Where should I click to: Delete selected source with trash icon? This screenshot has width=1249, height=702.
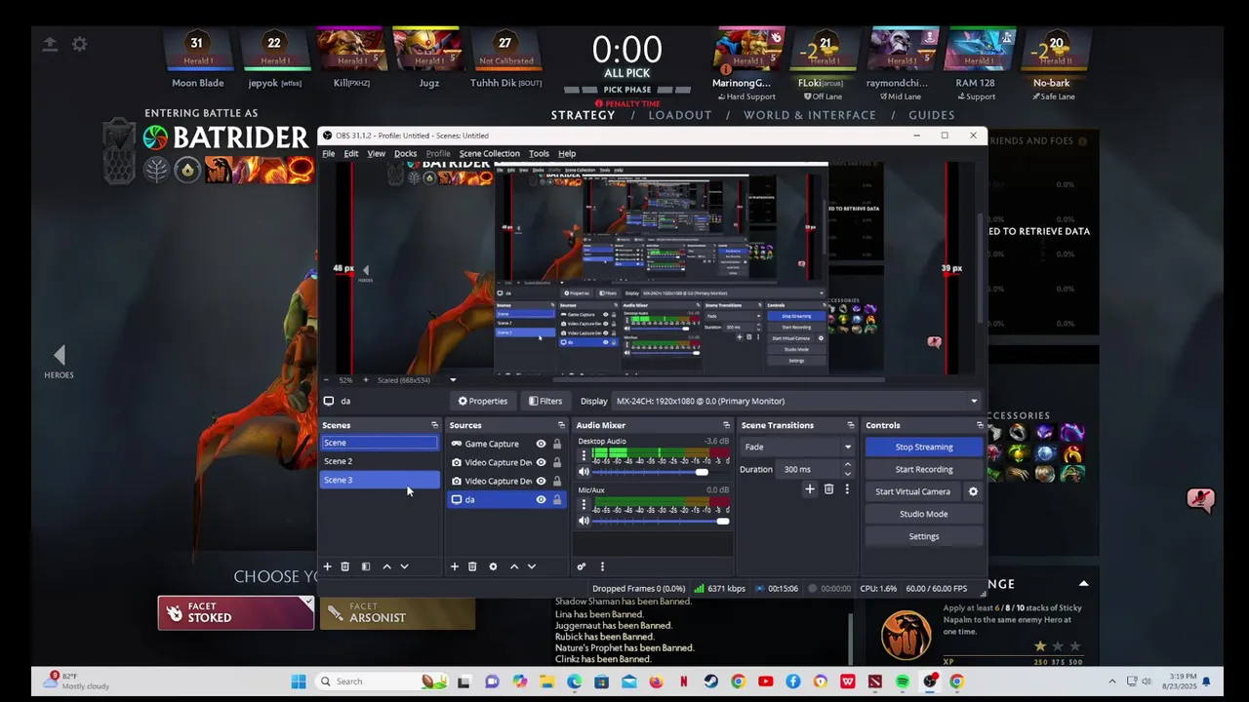point(472,566)
